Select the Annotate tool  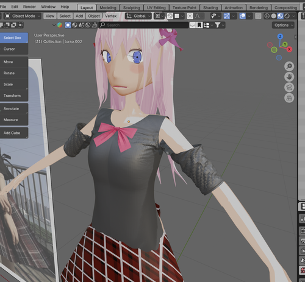click(x=14, y=108)
